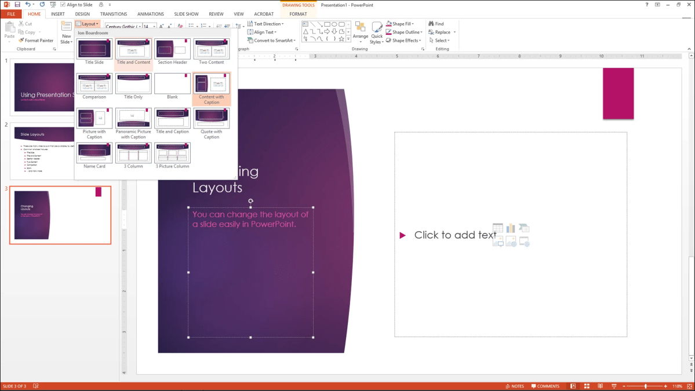This screenshot has width=695, height=391.
Task: Open Customize Quick Access Toolbar arrow
Action: pyautogui.click(x=110, y=5)
